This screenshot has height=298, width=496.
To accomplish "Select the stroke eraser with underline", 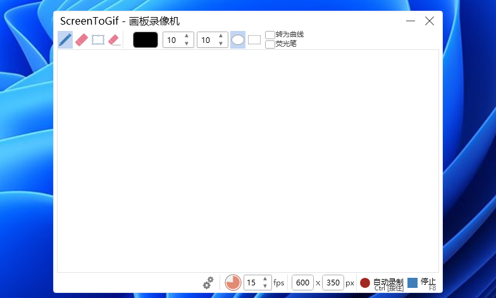I will tap(114, 40).
